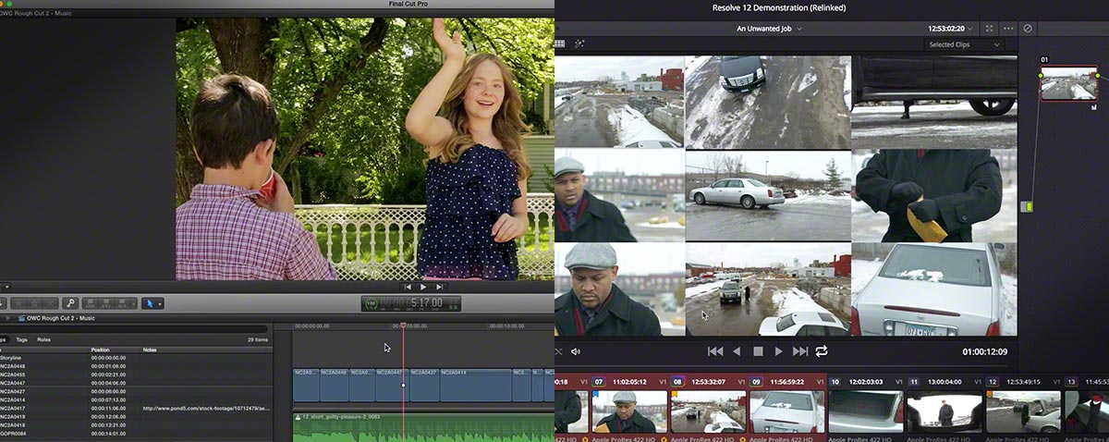
Task: Sort index by the Notes column header
Action: 150,350
